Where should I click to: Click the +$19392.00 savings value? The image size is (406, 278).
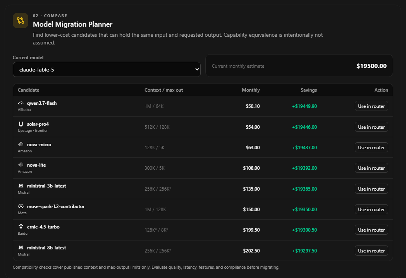pos(304,168)
